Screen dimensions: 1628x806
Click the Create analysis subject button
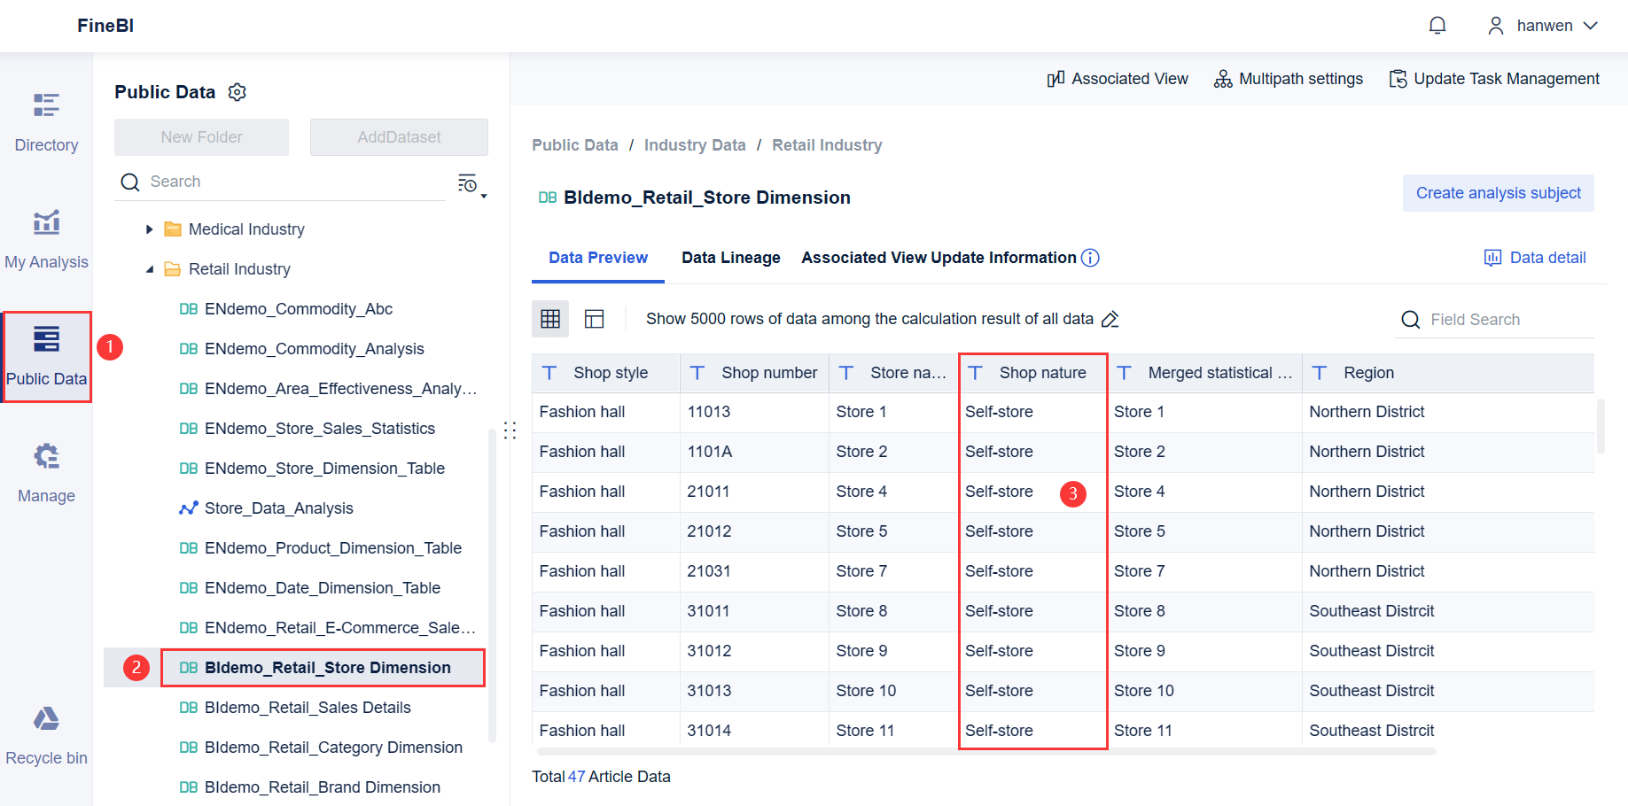(1498, 192)
